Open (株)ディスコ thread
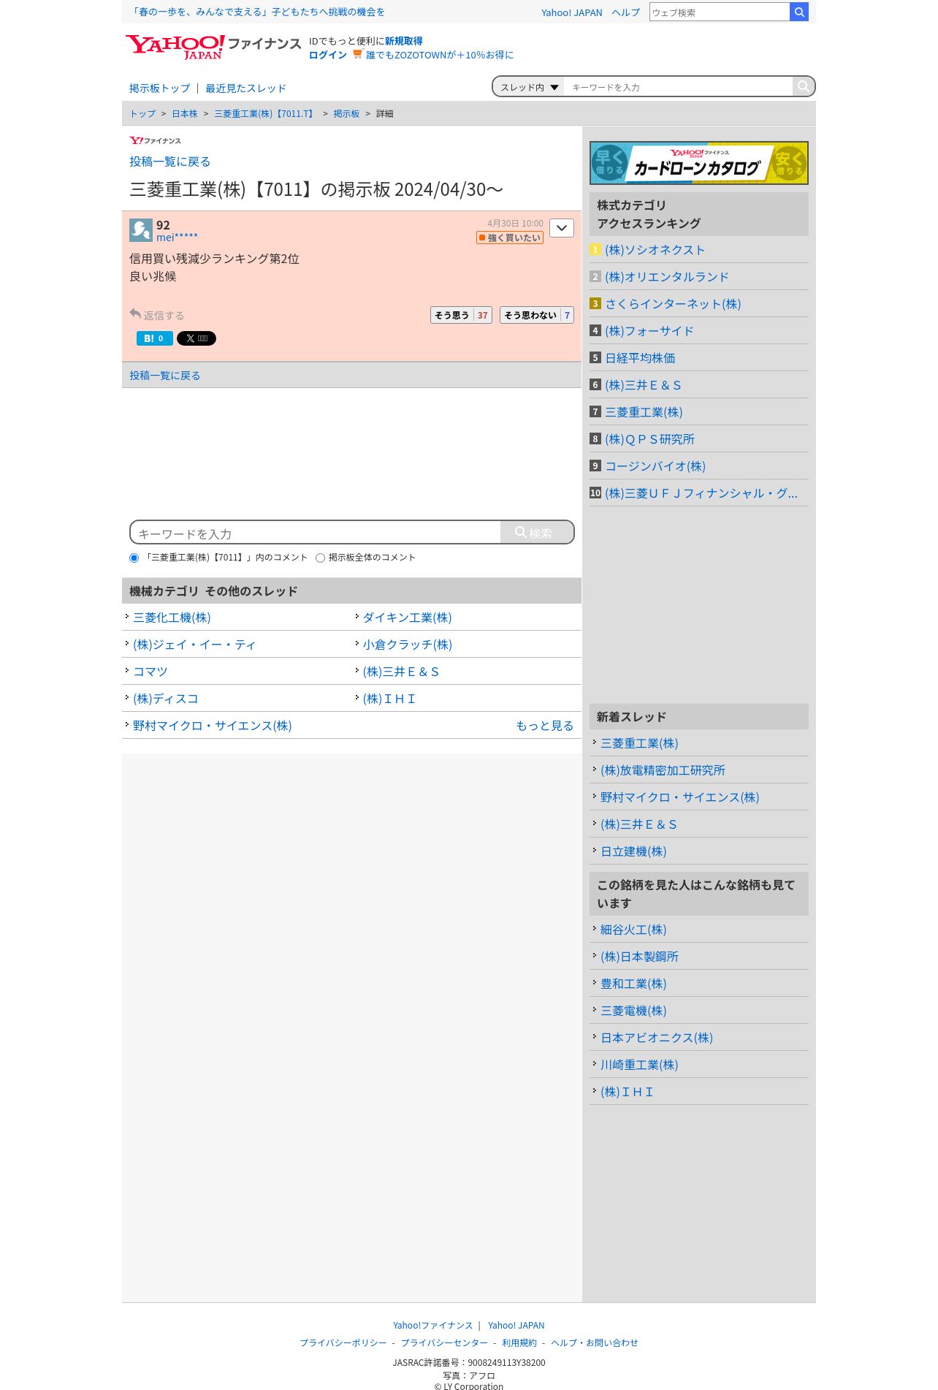This screenshot has height=1390, width=938. [x=166, y=699]
